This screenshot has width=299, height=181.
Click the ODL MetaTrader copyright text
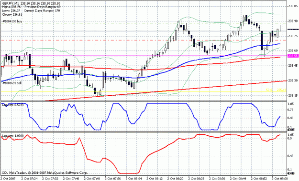[45, 173]
